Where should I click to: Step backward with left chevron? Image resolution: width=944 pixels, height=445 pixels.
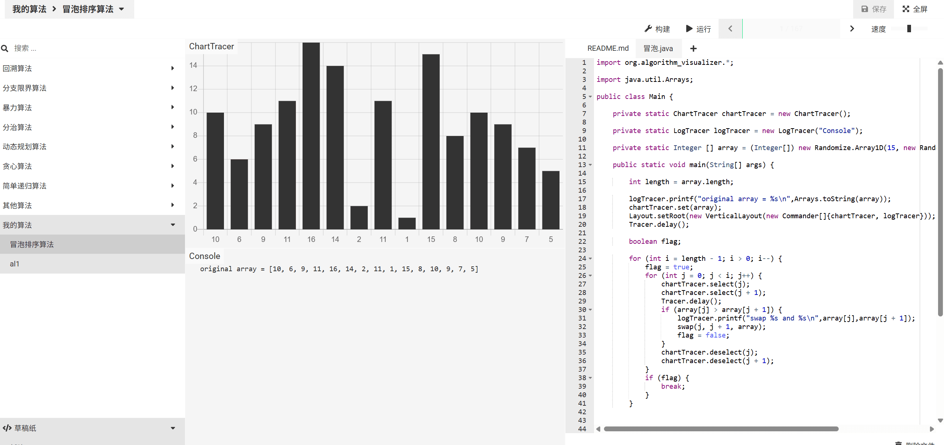pyautogui.click(x=730, y=29)
